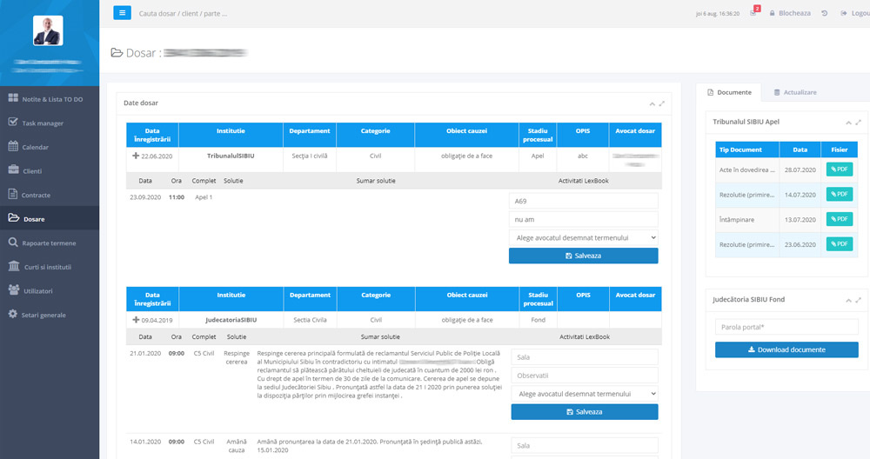Toggle the blue hamburger sidebar menu button
Image resolution: width=870 pixels, height=459 pixels.
(123, 13)
